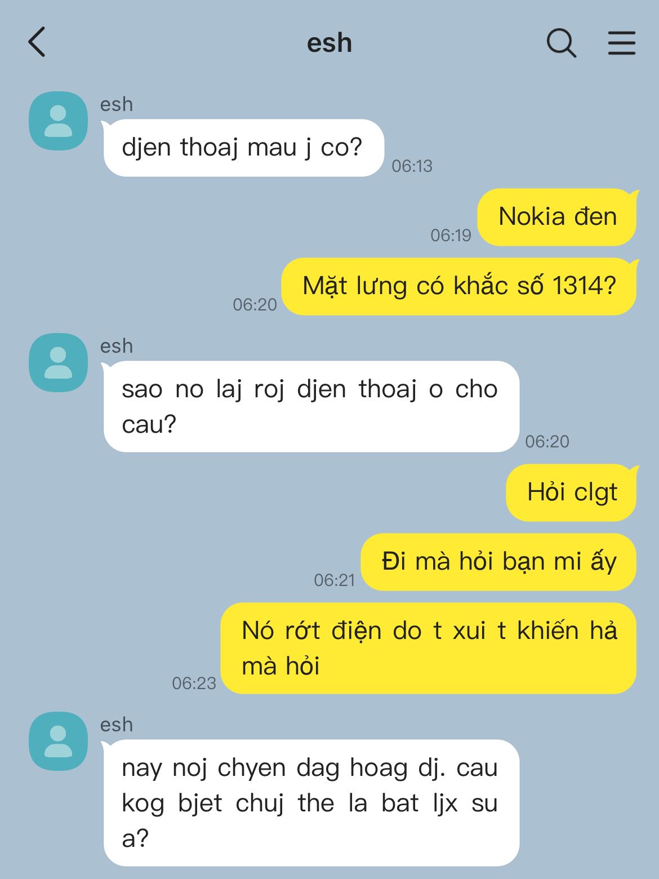Tap the 06:23 timestamp

[x=194, y=683]
